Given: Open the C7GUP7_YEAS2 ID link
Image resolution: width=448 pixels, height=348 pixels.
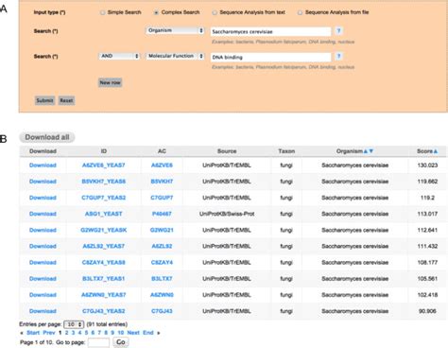Looking at the screenshot, I should click(x=104, y=198).
